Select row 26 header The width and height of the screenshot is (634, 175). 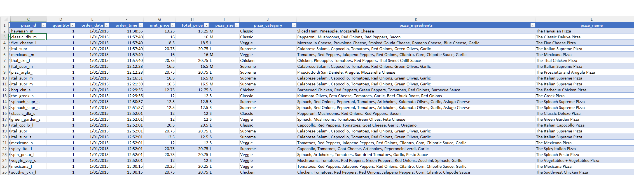4,172
